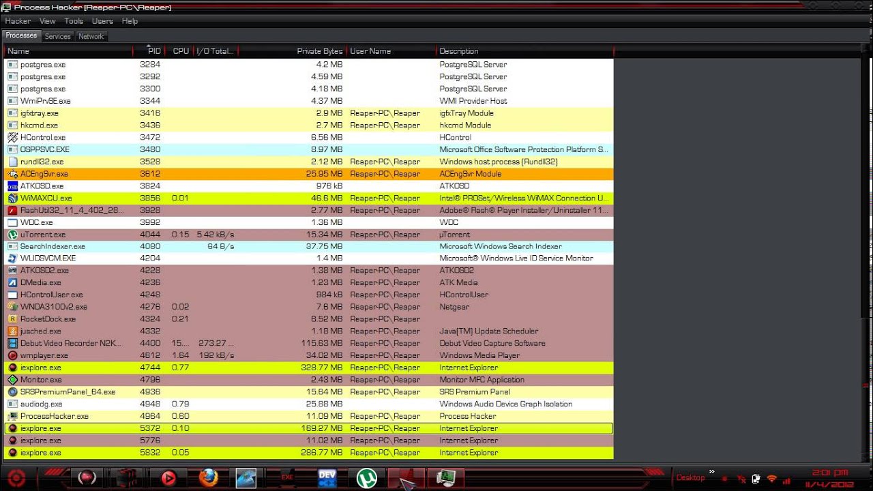Click the jusched.exe Java icon
Screen dimensions: 873x491
[12, 331]
